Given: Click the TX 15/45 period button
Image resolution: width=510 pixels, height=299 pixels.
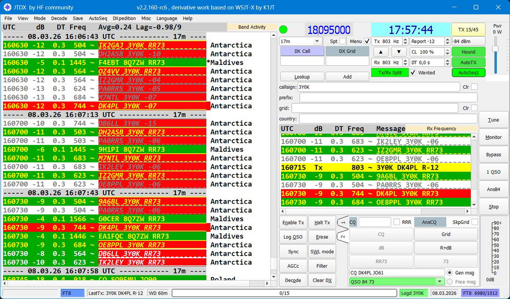Looking at the screenshot, I should point(468,30).
